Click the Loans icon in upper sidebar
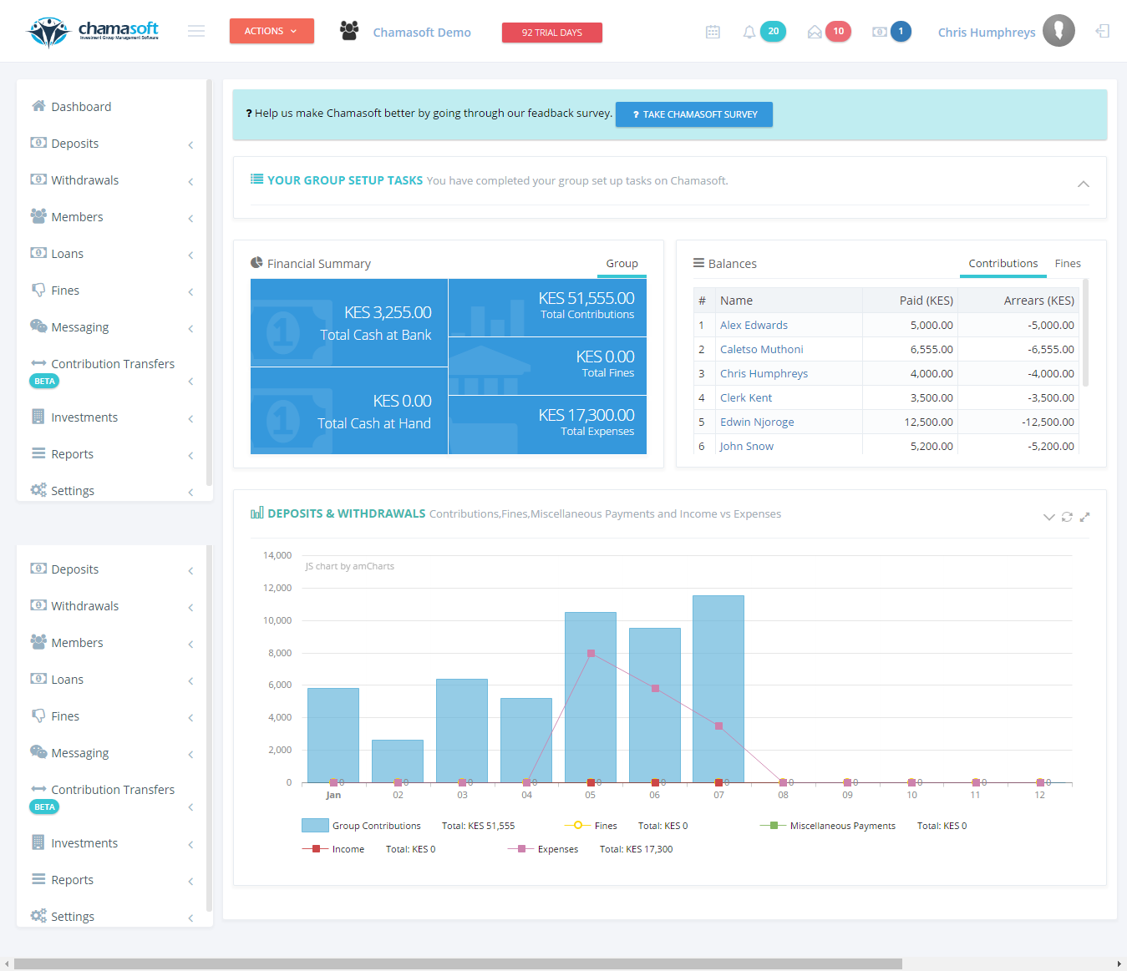 38,253
